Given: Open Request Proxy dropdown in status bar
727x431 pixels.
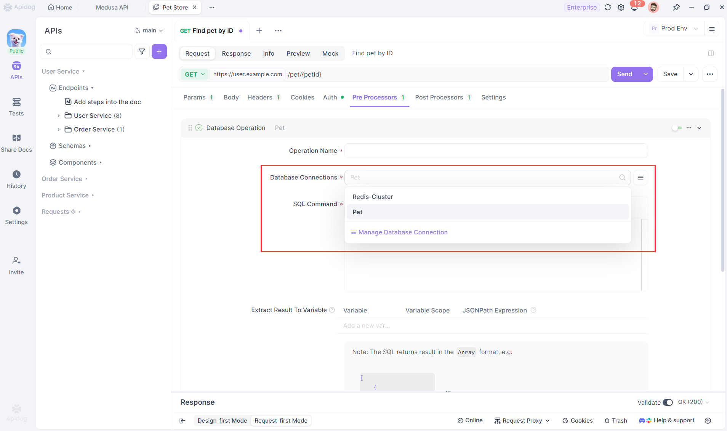Looking at the screenshot, I should pos(522,421).
